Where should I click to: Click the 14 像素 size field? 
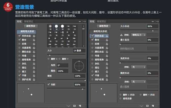pos(79,51)
